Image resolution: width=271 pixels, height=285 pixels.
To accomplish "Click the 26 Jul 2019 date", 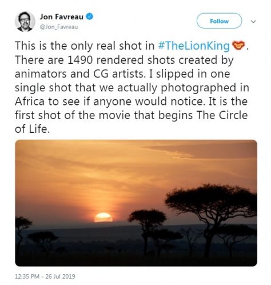I will click(x=60, y=276).
